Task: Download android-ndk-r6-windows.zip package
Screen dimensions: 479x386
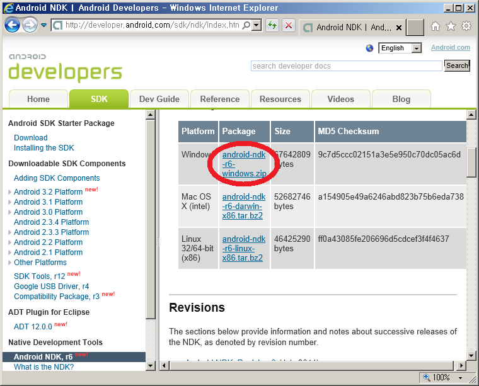Action: click(244, 164)
